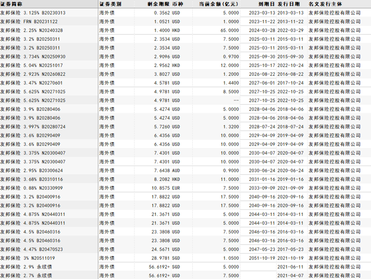Click the 到期日 column header
This screenshot has width=371, height=279.
266,4
